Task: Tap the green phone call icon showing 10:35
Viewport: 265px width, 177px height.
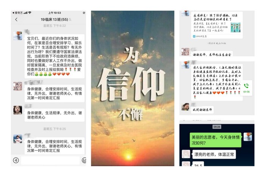Action: click(x=246, y=88)
